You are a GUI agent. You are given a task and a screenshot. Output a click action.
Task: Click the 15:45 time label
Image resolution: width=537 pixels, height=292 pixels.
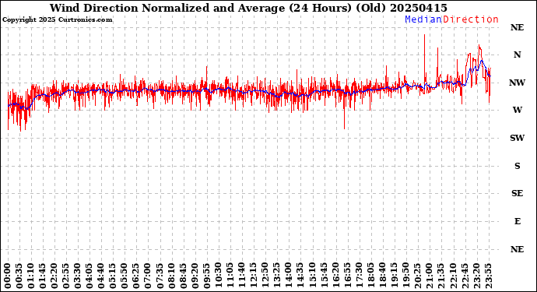click(324, 276)
